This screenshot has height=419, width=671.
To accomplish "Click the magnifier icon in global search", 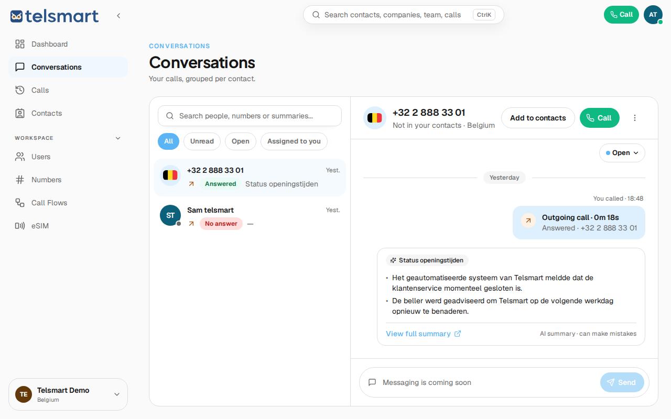I will point(316,15).
